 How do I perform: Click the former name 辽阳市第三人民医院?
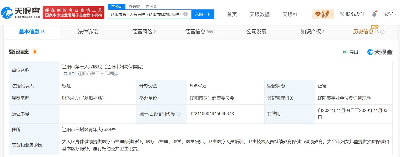click(x=98, y=74)
